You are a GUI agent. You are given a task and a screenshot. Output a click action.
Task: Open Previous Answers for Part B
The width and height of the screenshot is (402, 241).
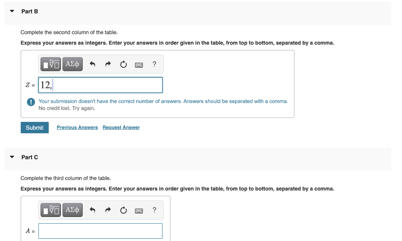point(77,127)
